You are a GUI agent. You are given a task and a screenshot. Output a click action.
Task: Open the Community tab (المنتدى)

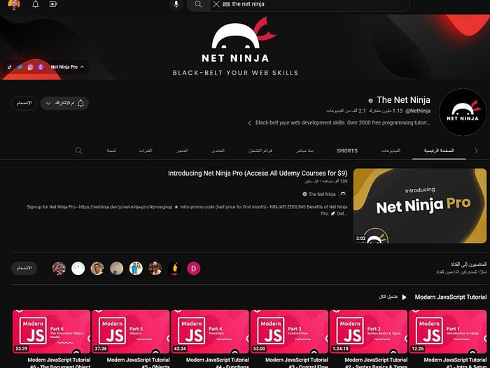(218, 151)
